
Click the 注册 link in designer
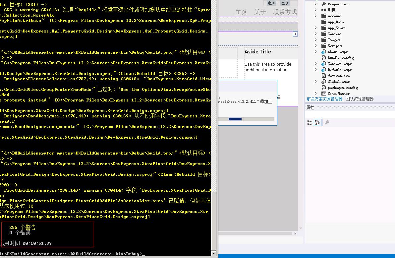coord(271,3)
